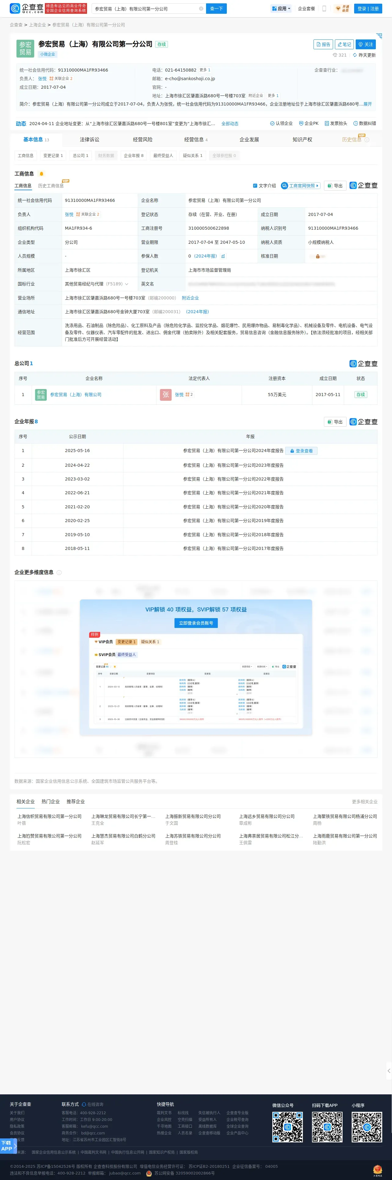Click 附近企业 tag beside address
This screenshot has height=1180, width=392.
(256, 96)
